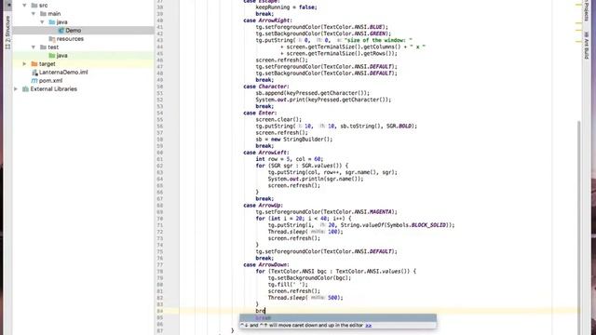Click the LanternaDemo.iml file icon
Screen dimensions: 596x335
pyautogui.click(x=34, y=73)
